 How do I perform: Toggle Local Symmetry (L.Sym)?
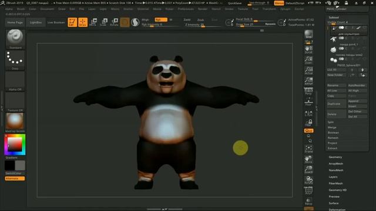tap(308, 113)
